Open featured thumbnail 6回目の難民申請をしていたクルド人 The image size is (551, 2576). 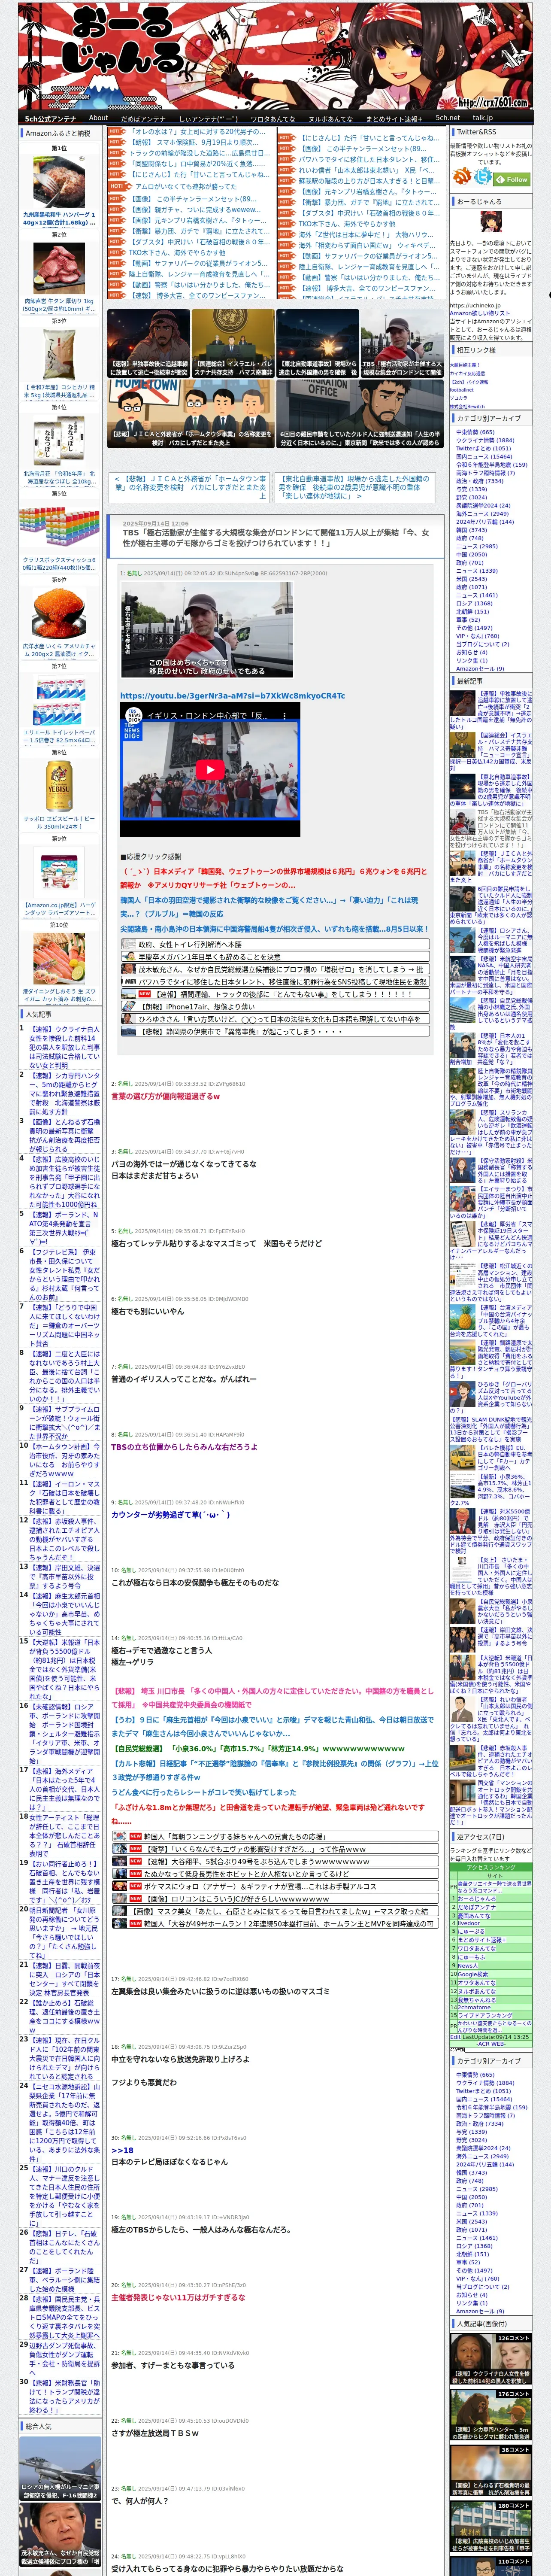click(x=359, y=413)
